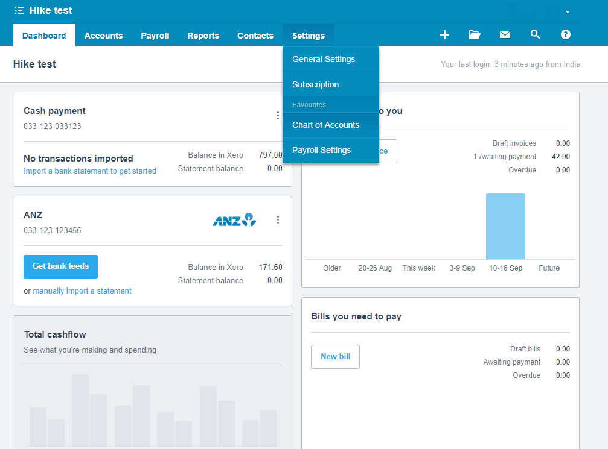The height and width of the screenshot is (449, 608).
Task: Open Payroll Settings from the menu
Action: click(x=331, y=150)
